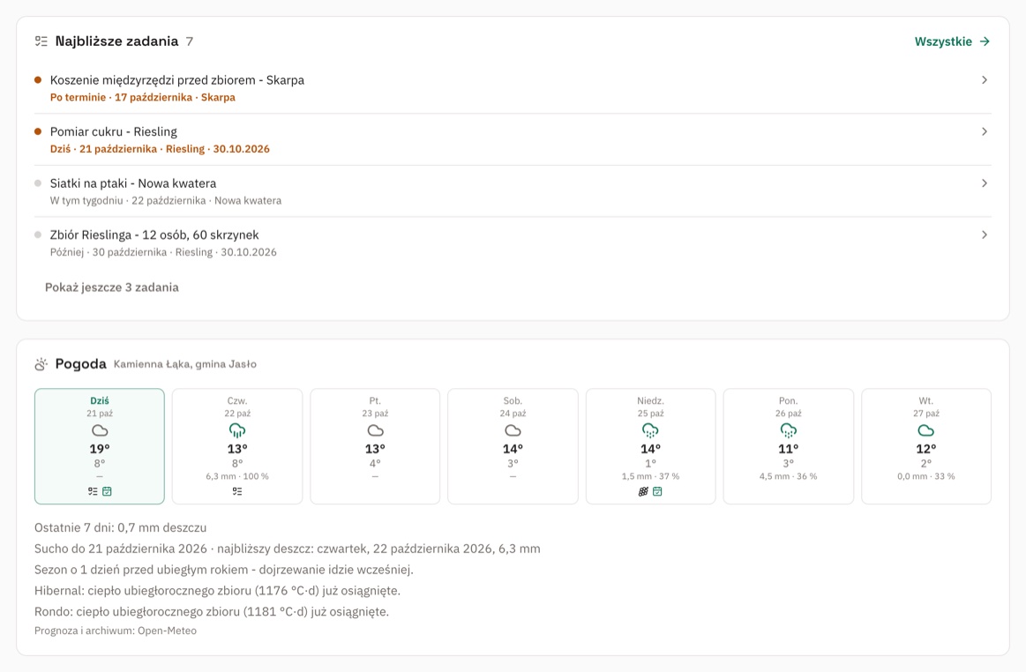Click the calendar icon in Sunday 25 paź card

point(657,491)
